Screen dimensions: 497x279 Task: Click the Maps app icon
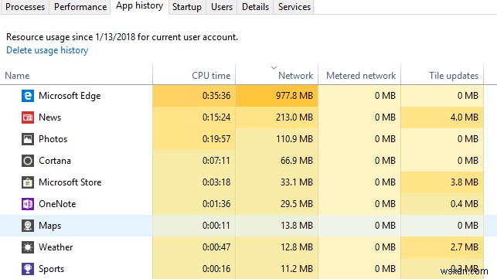(28, 226)
